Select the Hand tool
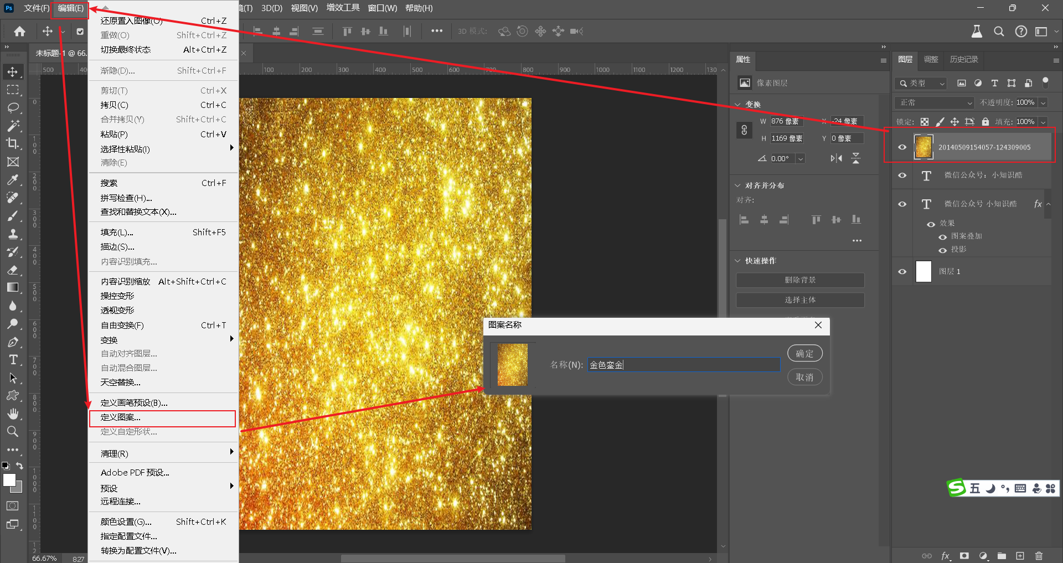 tap(13, 414)
